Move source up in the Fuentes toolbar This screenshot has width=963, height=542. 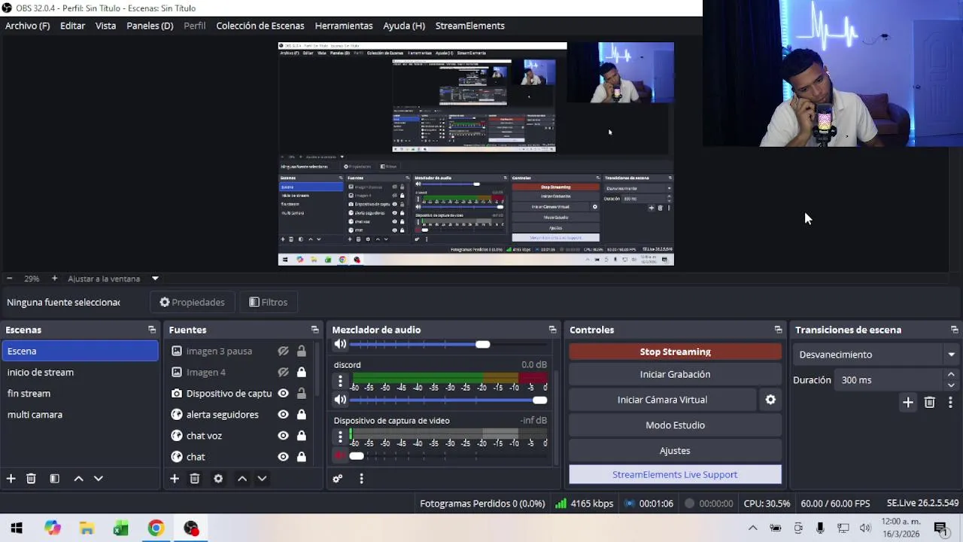click(x=242, y=479)
